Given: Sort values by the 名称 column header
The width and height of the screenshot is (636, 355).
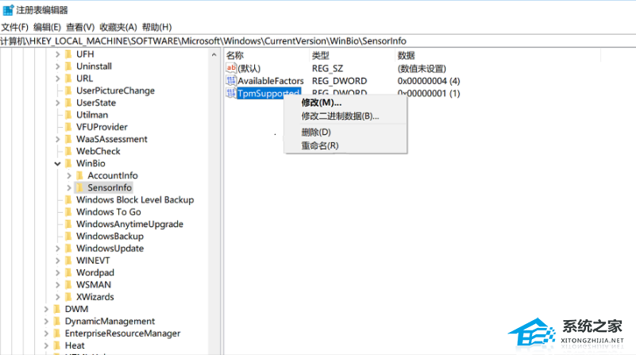Looking at the screenshot, I should click(235, 56).
